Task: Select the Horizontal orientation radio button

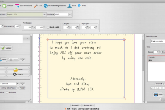Action: click(x=7, y=92)
